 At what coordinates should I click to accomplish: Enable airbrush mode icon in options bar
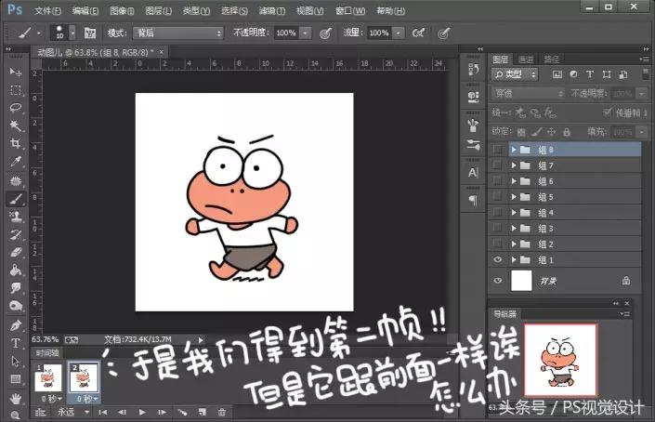pos(418,33)
